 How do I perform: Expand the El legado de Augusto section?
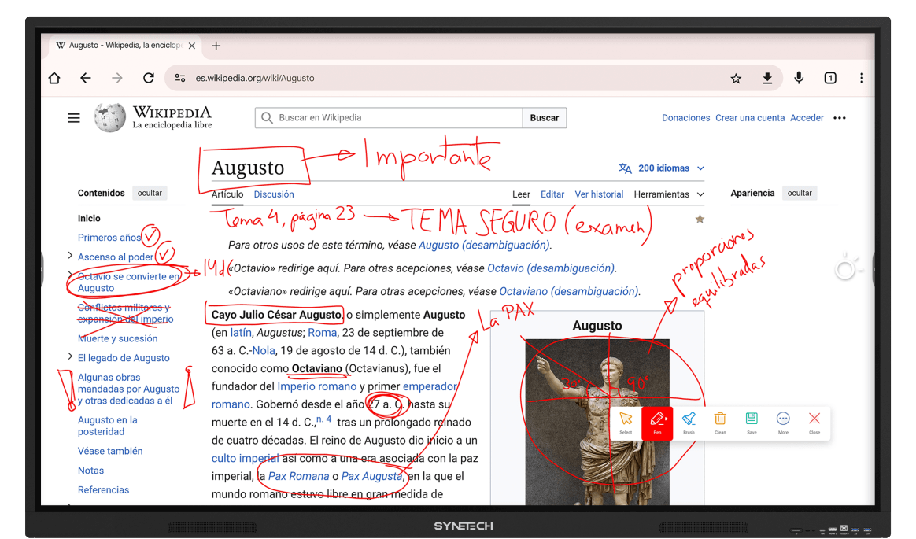point(70,356)
